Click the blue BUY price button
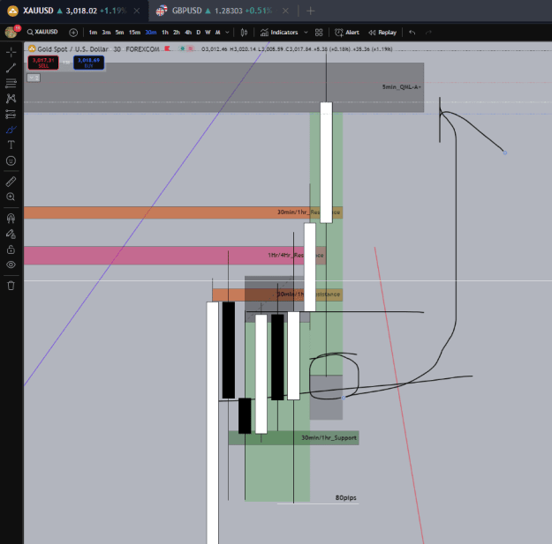Image resolution: width=552 pixels, height=544 pixels. (88, 63)
